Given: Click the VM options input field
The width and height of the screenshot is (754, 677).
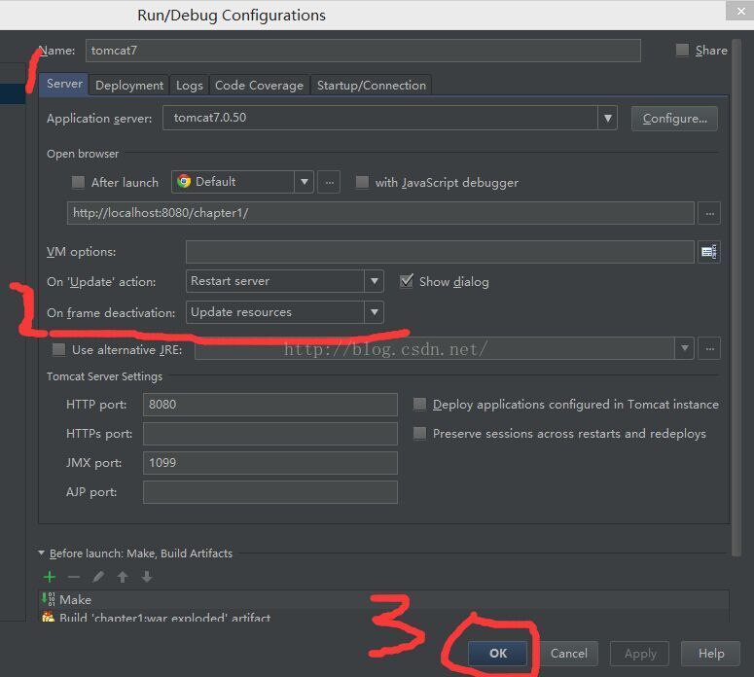Looking at the screenshot, I should [440, 252].
